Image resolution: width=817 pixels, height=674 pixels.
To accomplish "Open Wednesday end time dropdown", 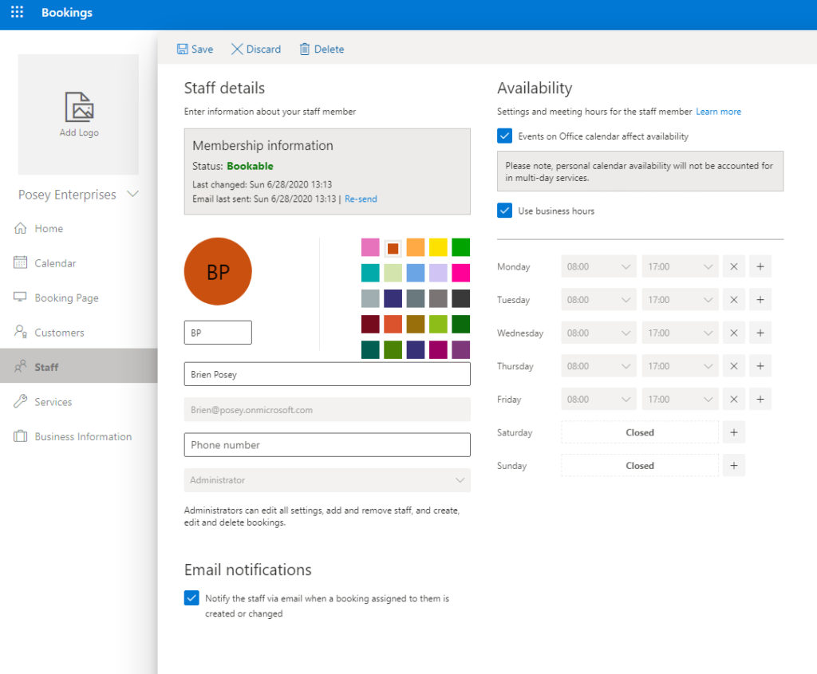I will 680,333.
